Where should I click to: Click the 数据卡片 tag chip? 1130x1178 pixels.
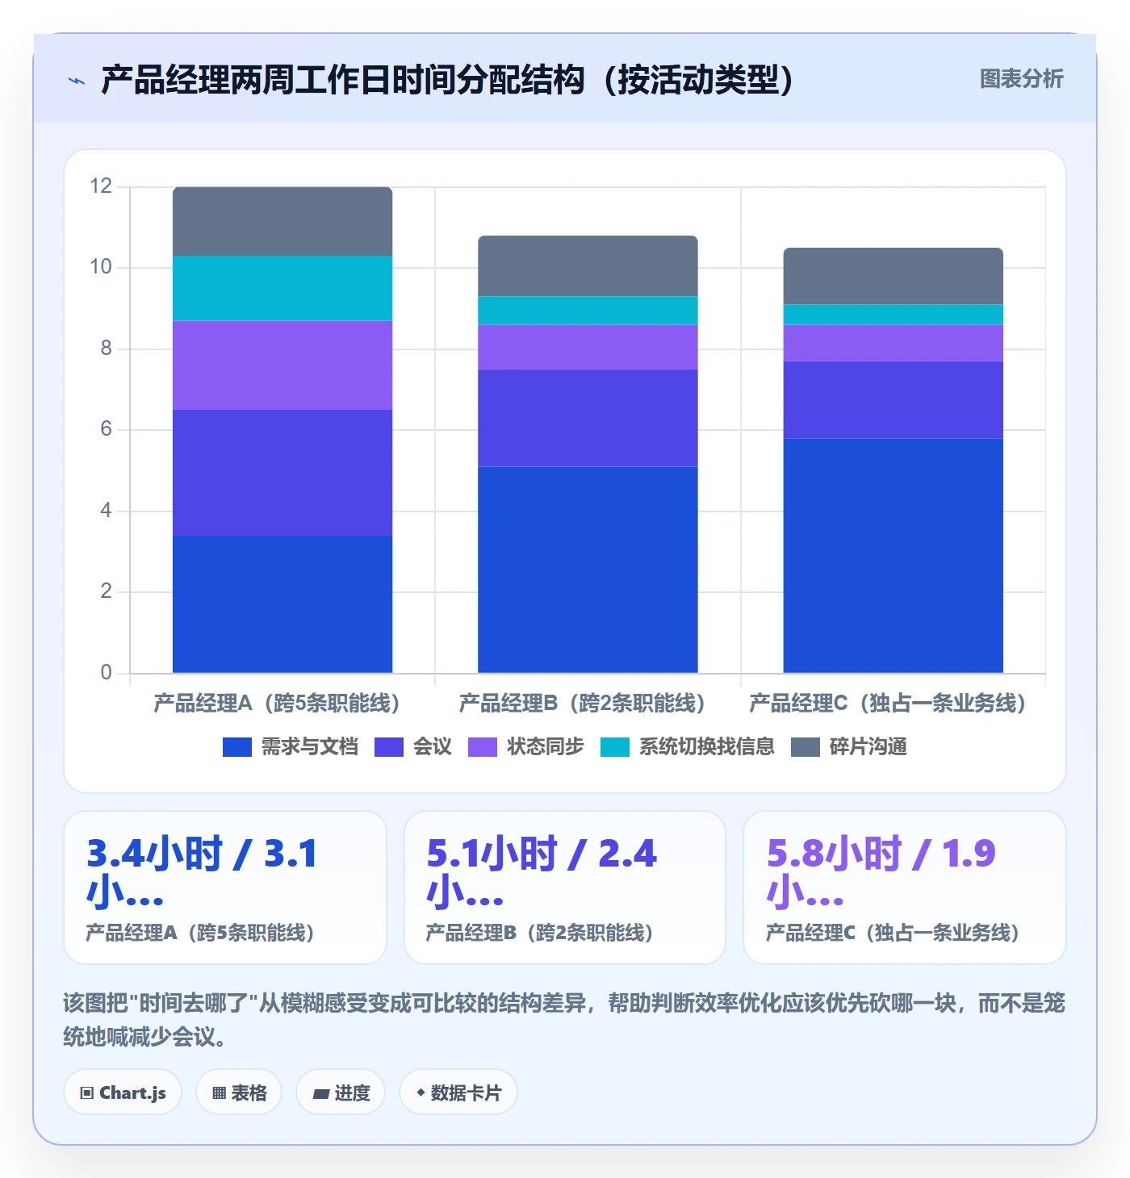click(458, 1092)
